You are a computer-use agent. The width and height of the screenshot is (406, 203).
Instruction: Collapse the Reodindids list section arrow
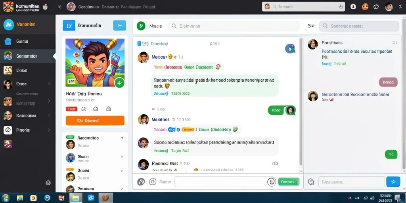pos(122,138)
